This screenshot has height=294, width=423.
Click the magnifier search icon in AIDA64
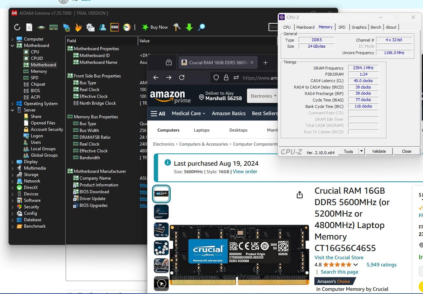click(x=201, y=27)
